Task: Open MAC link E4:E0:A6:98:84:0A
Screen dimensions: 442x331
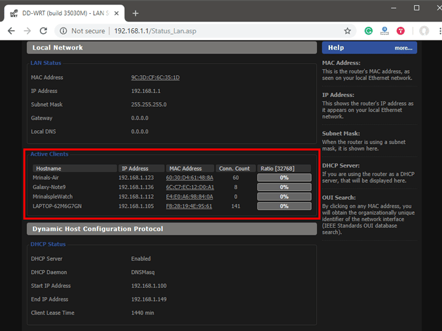Action: coord(189,197)
